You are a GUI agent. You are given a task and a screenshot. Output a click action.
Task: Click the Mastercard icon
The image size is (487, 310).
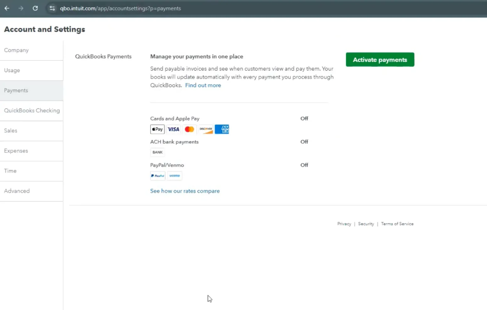[x=190, y=130]
